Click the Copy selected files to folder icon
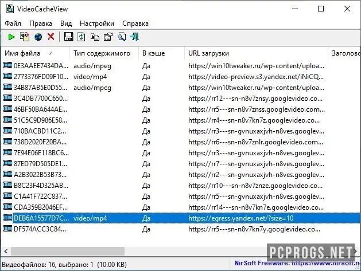This screenshot has width=361, height=271. point(25,37)
